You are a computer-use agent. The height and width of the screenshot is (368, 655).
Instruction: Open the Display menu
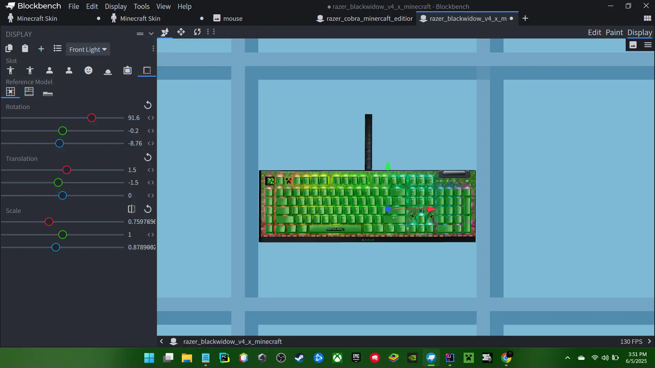point(116,6)
